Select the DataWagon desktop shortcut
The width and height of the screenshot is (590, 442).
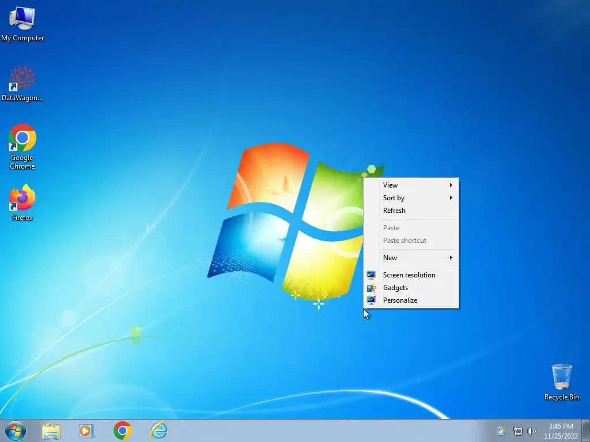click(22, 84)
